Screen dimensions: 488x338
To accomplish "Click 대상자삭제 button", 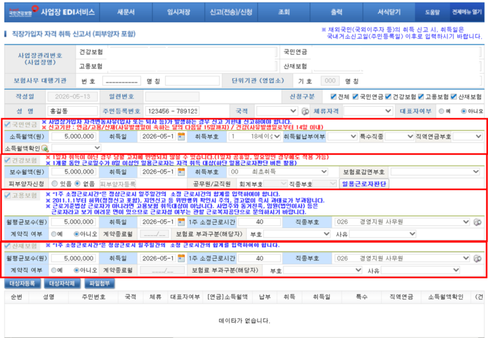I will 62,283.
